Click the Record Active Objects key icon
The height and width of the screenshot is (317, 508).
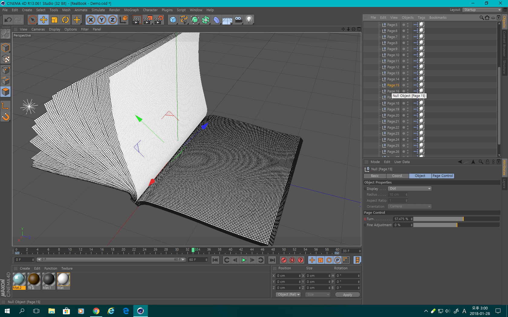pyautogui.click(x=284, y=260)
